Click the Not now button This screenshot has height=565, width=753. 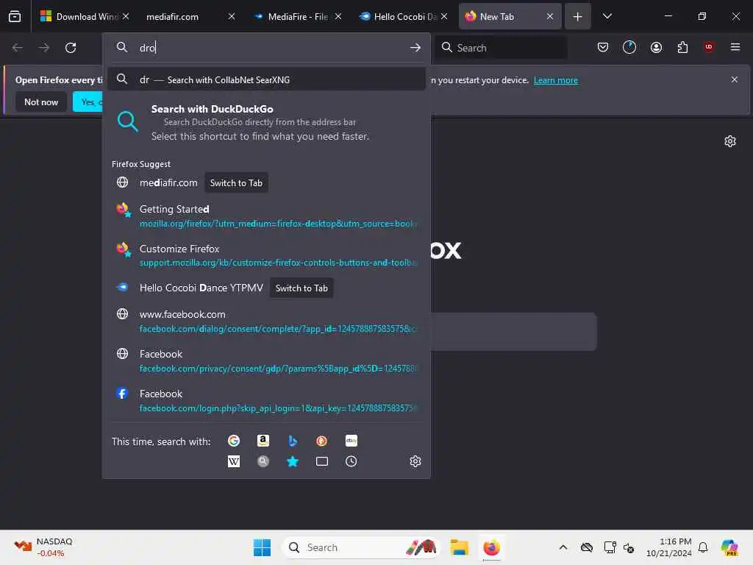coord(41,102)
